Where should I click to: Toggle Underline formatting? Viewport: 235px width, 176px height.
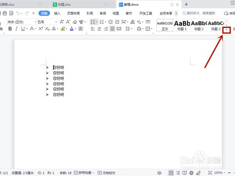(23, 29)
